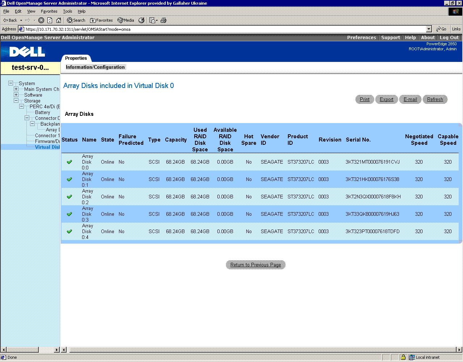Image resolution: width=463 pixels, height=362 pixels.
Task: Click green status checkmark for Array Disk 0:0
Action: point(69,162)
